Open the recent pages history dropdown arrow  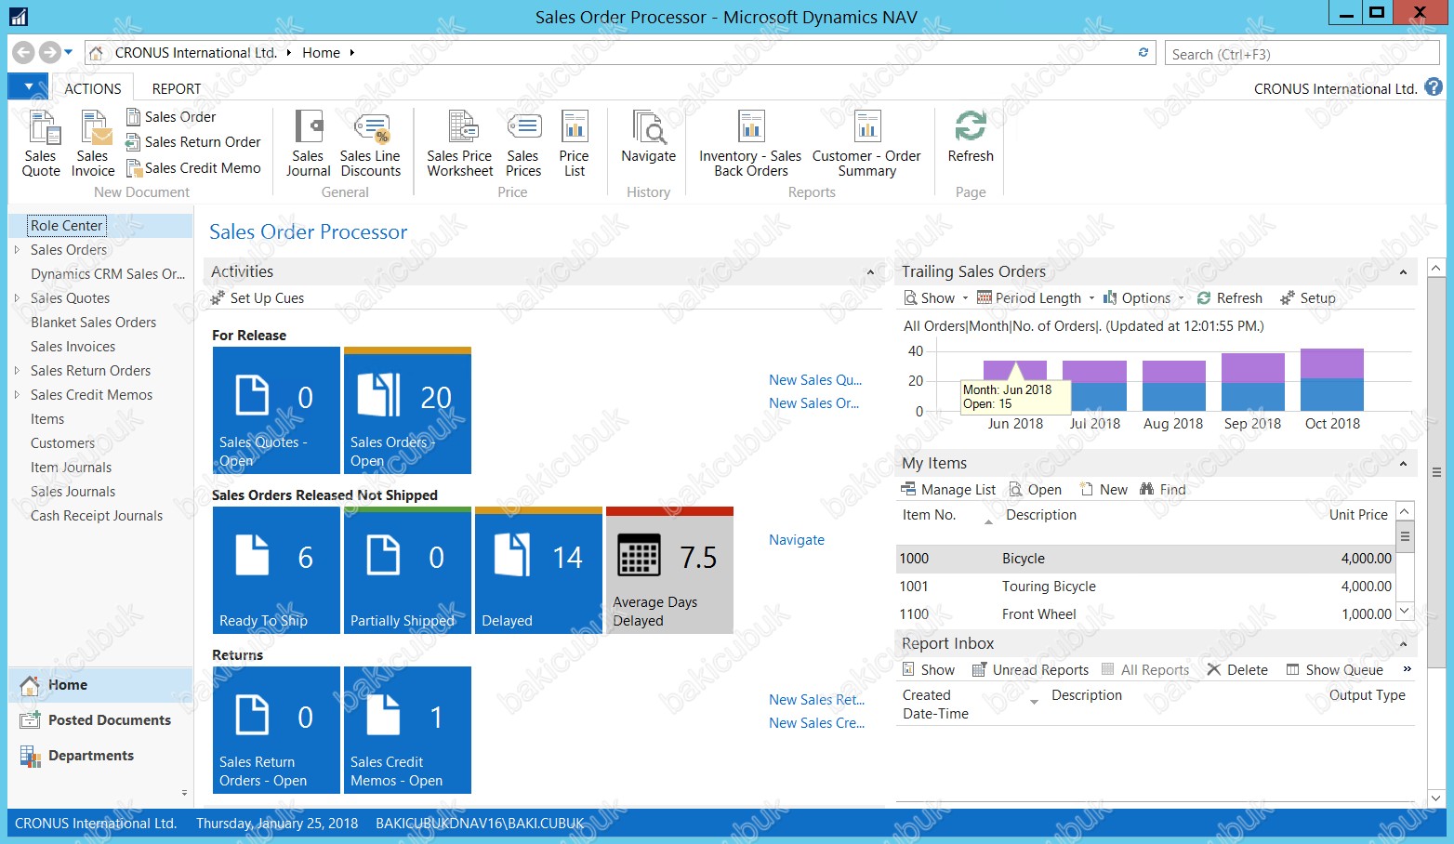pyautogui.click(x=69, y=53)
